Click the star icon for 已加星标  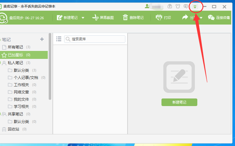point(4,55)
